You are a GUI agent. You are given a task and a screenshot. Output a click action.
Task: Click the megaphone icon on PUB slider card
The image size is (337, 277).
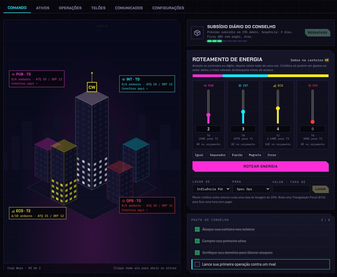tap(205, 86)
